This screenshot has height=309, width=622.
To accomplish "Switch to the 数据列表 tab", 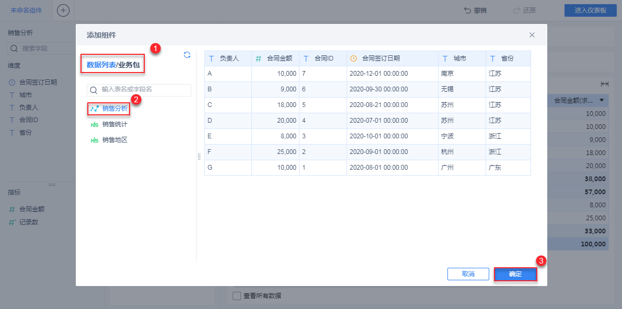I will (101, 65).
